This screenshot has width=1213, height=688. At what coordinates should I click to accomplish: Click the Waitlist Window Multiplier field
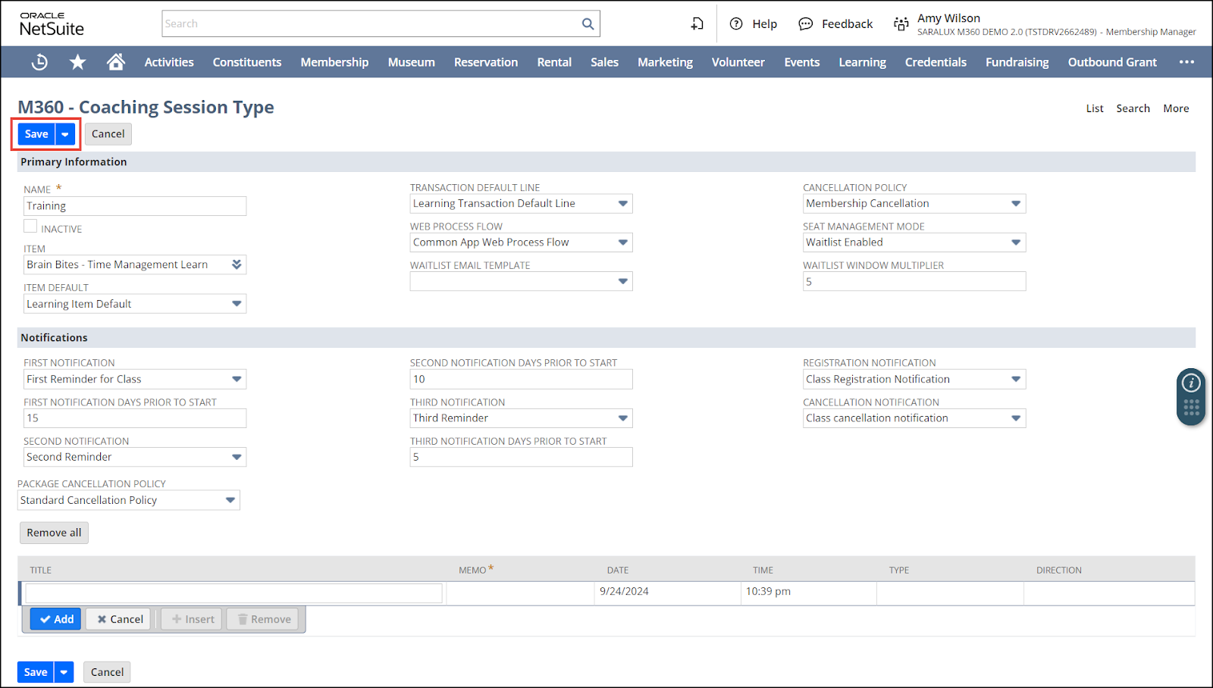pyautogui.click(x=914, y=282)
